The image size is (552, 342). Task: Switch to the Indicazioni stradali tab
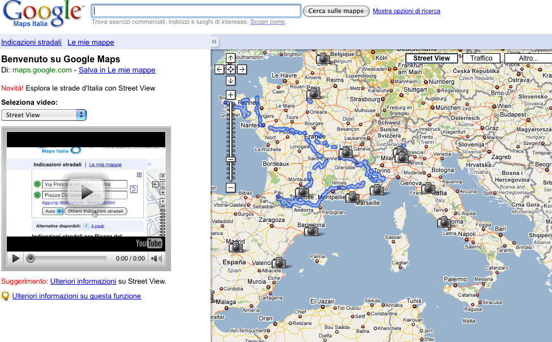31,42
